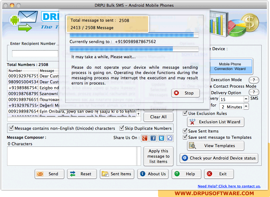Open the Sent Items window
This screenshot has height=197, width=270.
point(117,174)
